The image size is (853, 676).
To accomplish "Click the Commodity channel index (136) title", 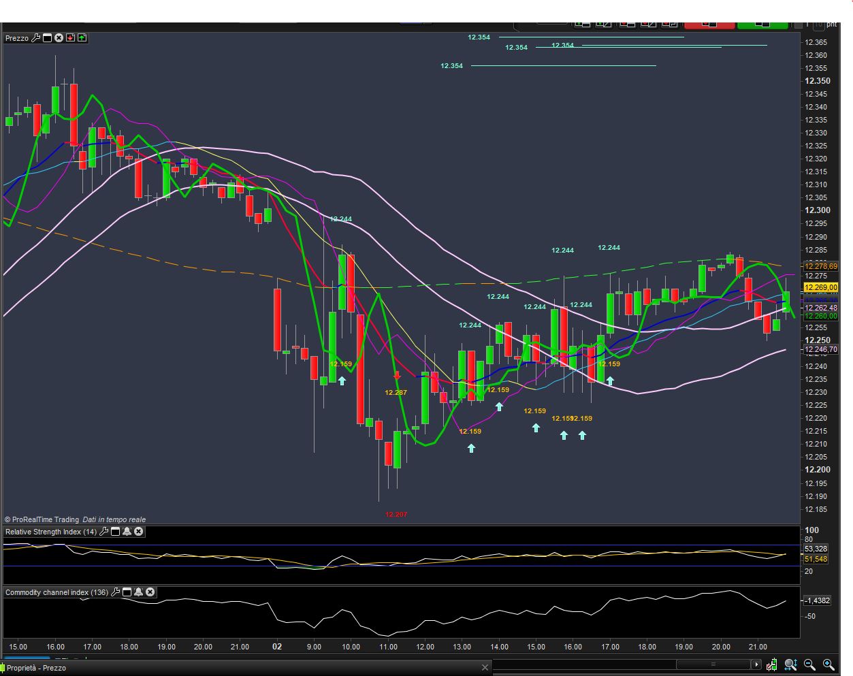I will [x=57, y=592].
